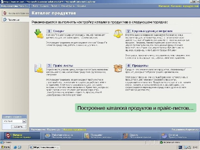This screenshot has width=200, height=150.
Task: Click the RU language indicator in tray
Action: coord(180,147)
